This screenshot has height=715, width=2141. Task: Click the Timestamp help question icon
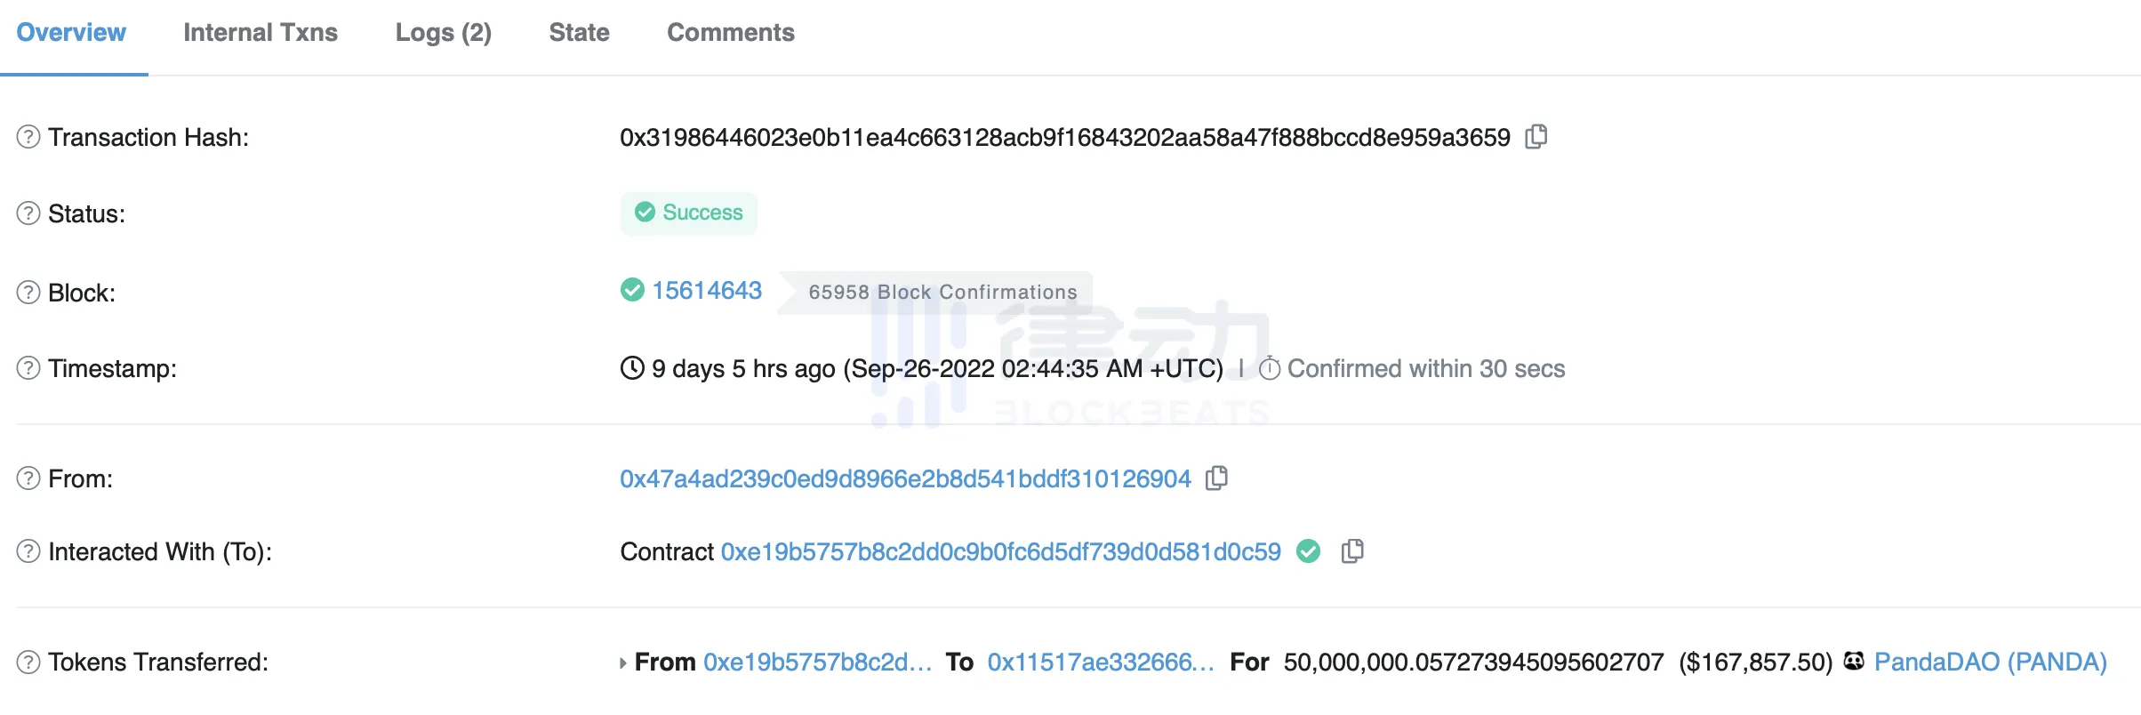(x=28, y=368)
